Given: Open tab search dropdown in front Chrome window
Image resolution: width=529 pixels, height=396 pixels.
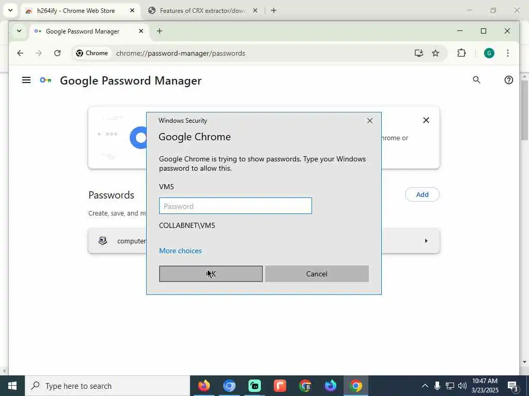Looking at the screenshot, I should pos(19,31).
